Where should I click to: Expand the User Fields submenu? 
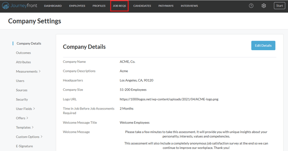pyautogui.click(x=26, y=109)
